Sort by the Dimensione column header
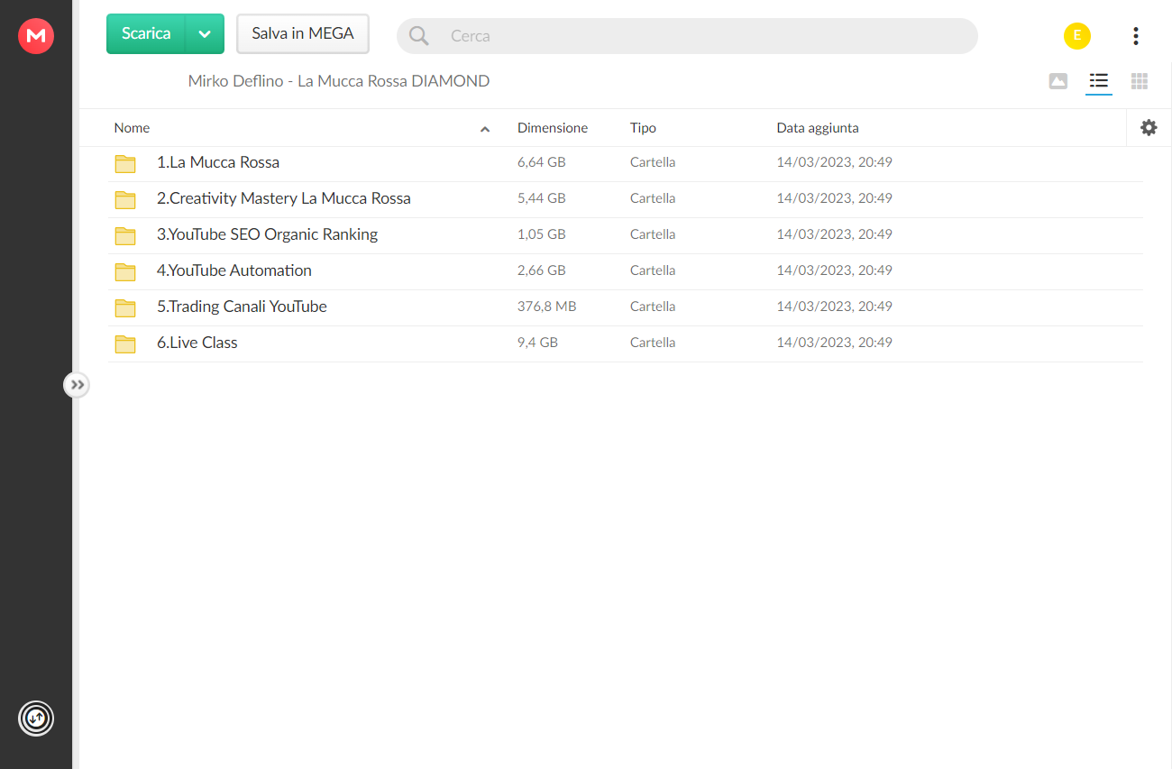The height and width of the screenshot is (769, 1172). pos(553,128)
